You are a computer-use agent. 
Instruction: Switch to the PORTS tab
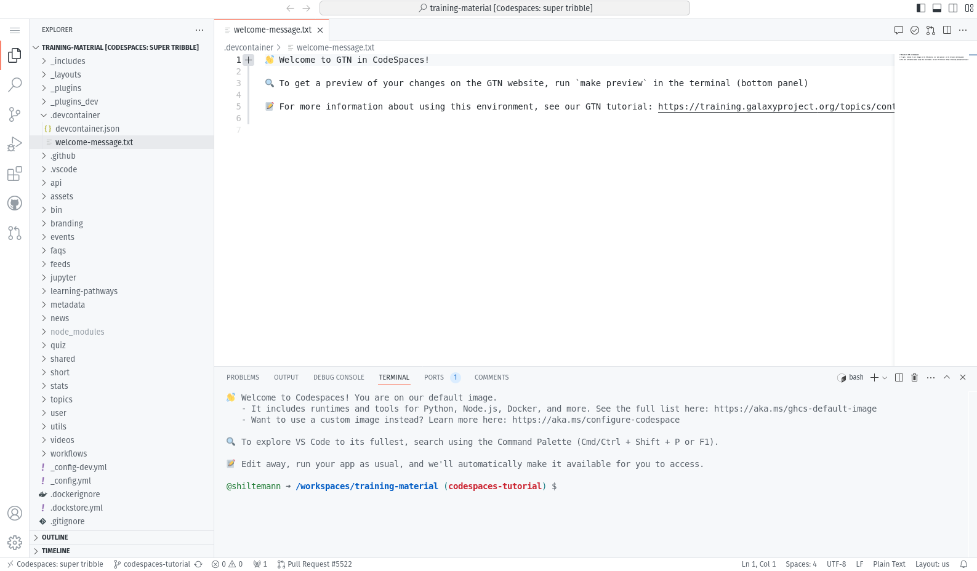[x=434, y=377]
